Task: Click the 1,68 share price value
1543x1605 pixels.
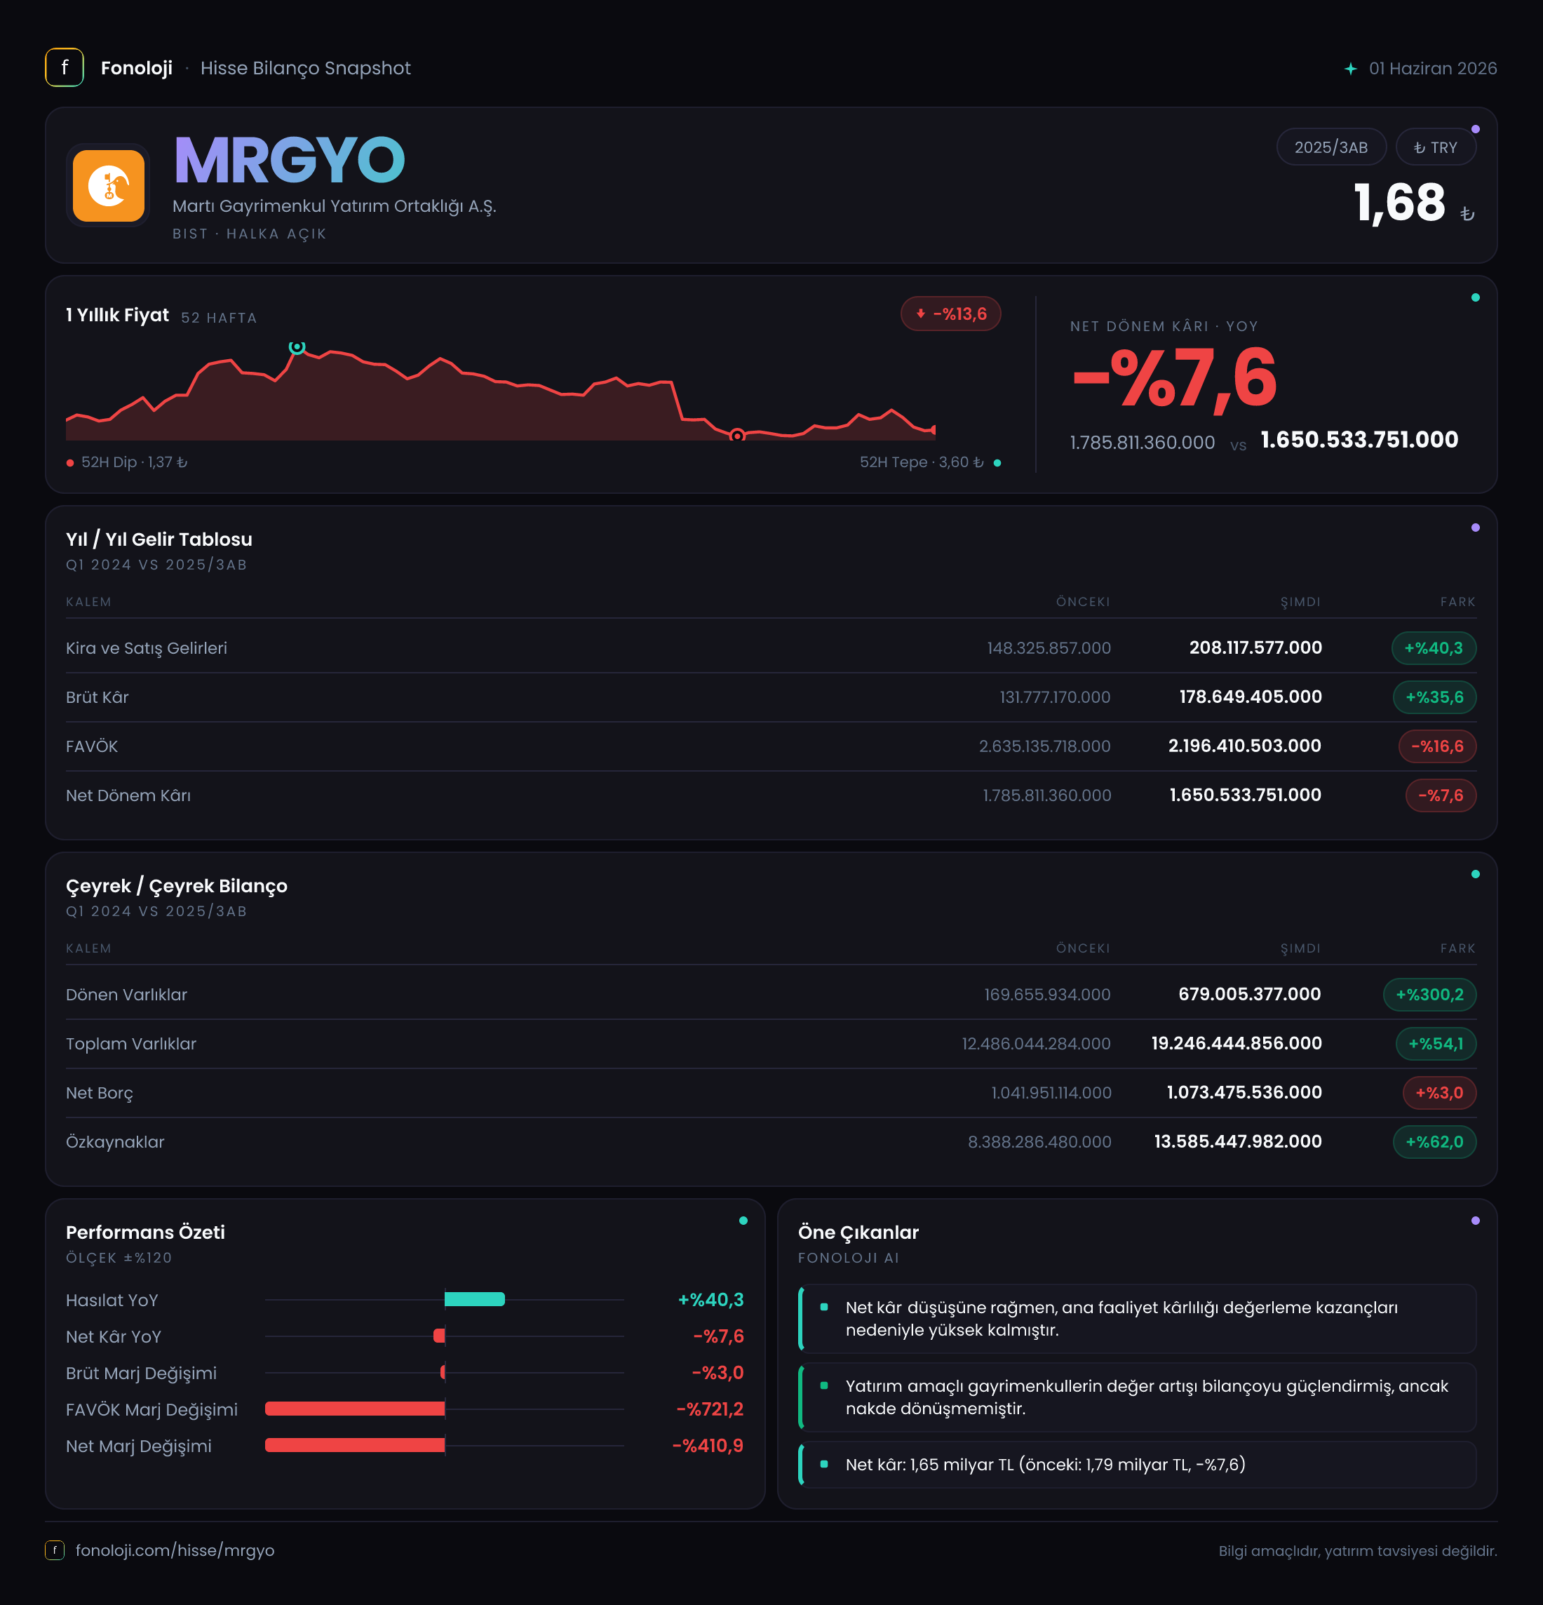Action: click(x=1399, y=203)
